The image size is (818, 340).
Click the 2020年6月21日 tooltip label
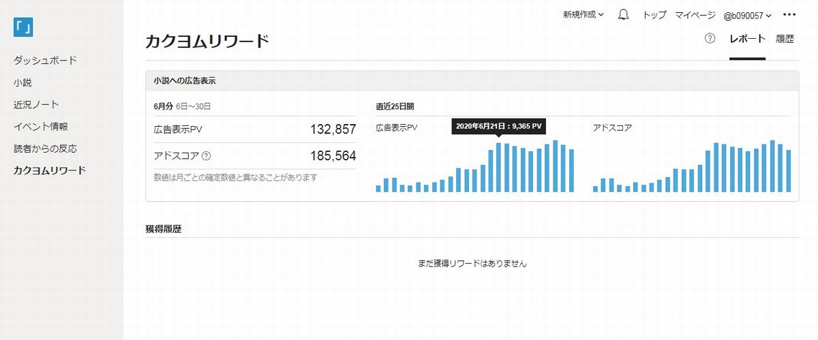coord(498,126)
